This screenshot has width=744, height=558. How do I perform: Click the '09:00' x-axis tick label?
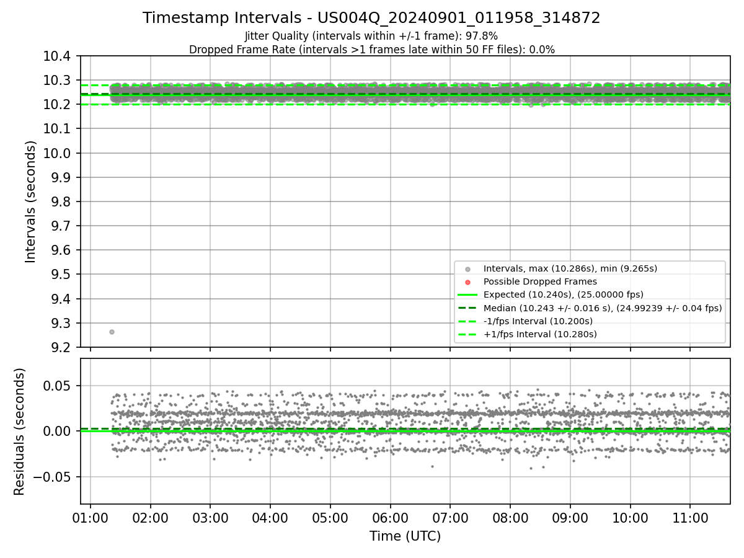(x=570, y=518)
